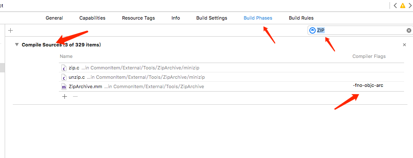Switch to the Build Rules tab
Screen dimensions: 413x158
(301, 18)
